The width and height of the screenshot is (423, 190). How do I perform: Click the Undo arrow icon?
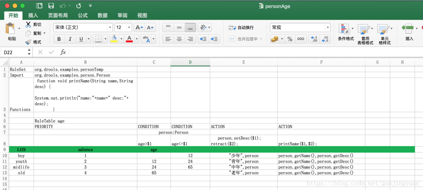click(x=63, y=6)
